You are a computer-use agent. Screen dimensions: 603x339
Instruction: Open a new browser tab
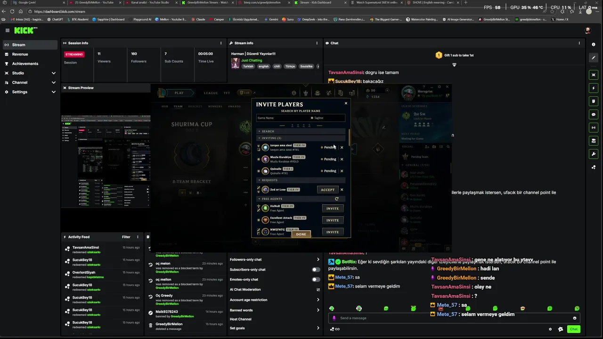(466, 2)
